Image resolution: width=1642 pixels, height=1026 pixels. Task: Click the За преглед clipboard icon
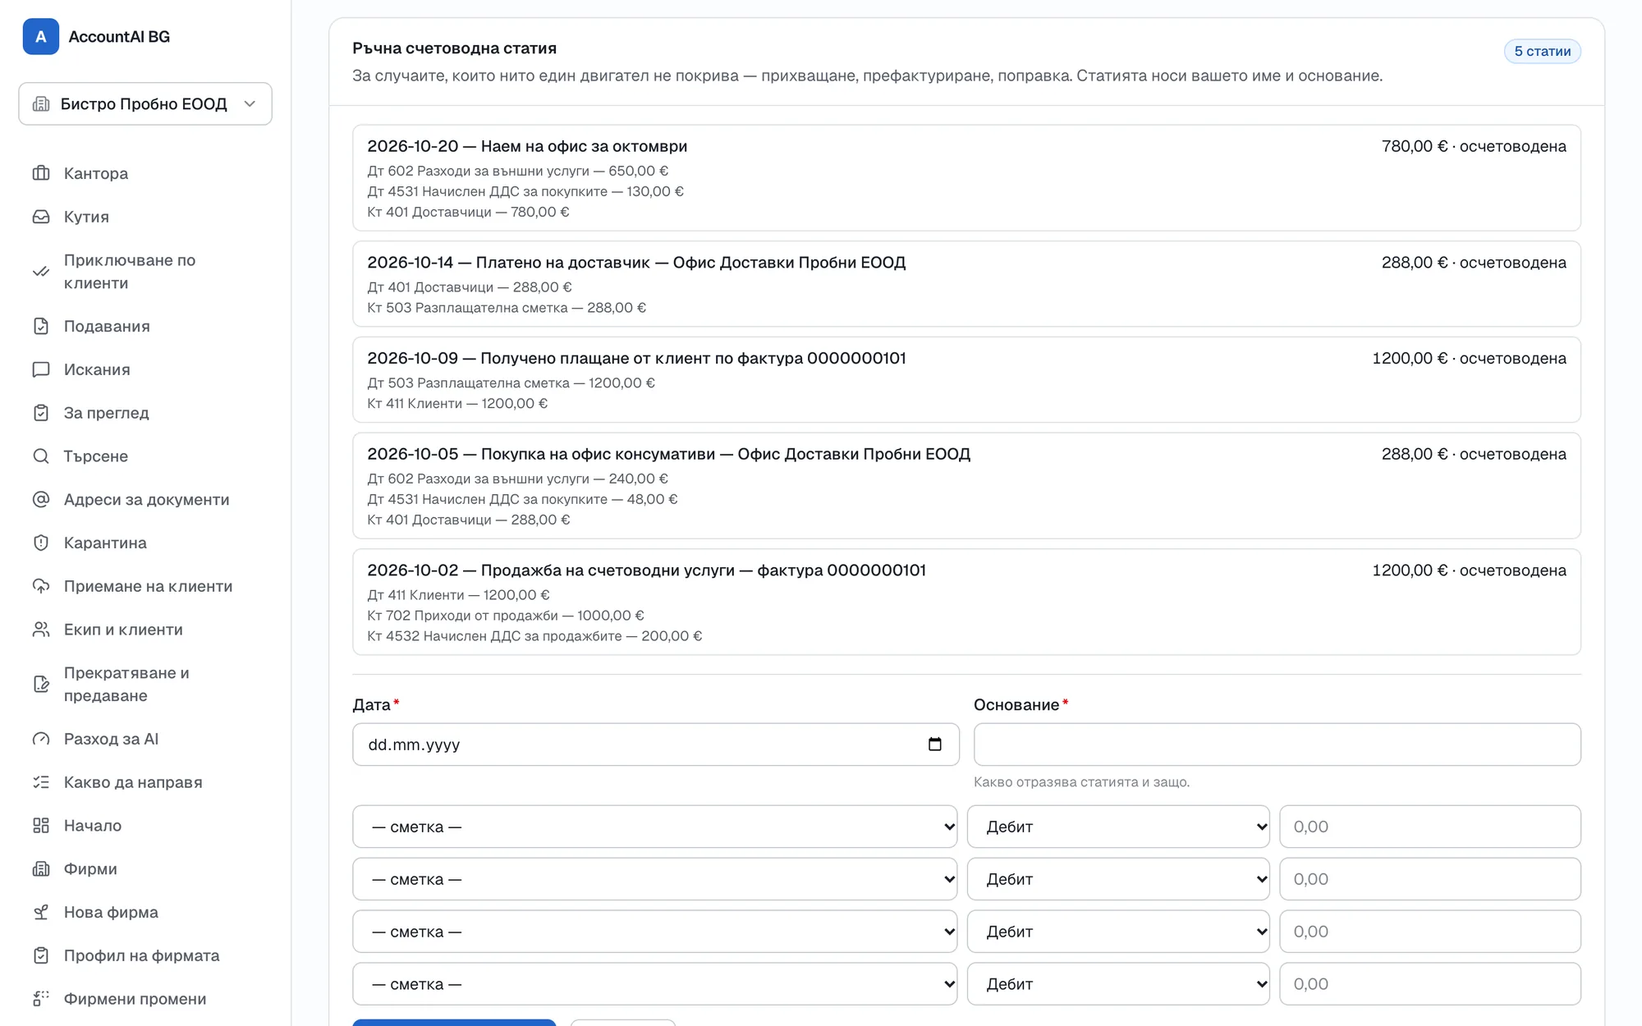(41, 413)
